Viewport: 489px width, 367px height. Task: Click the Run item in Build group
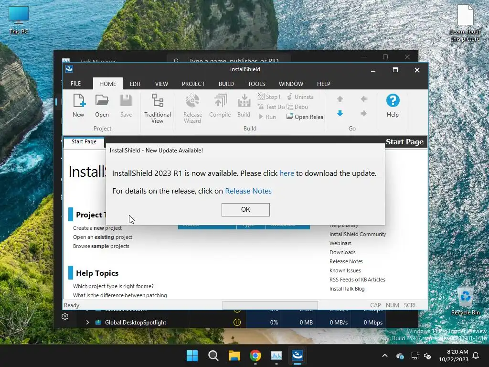pyautogui.click(x=267, y=117)
